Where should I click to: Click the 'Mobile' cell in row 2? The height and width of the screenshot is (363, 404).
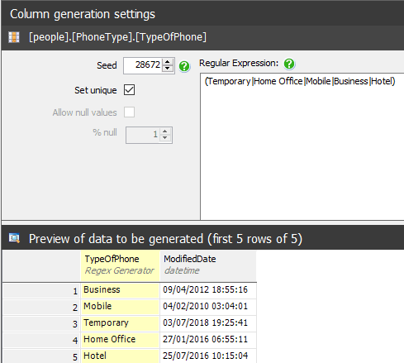[x=120, y=307]
